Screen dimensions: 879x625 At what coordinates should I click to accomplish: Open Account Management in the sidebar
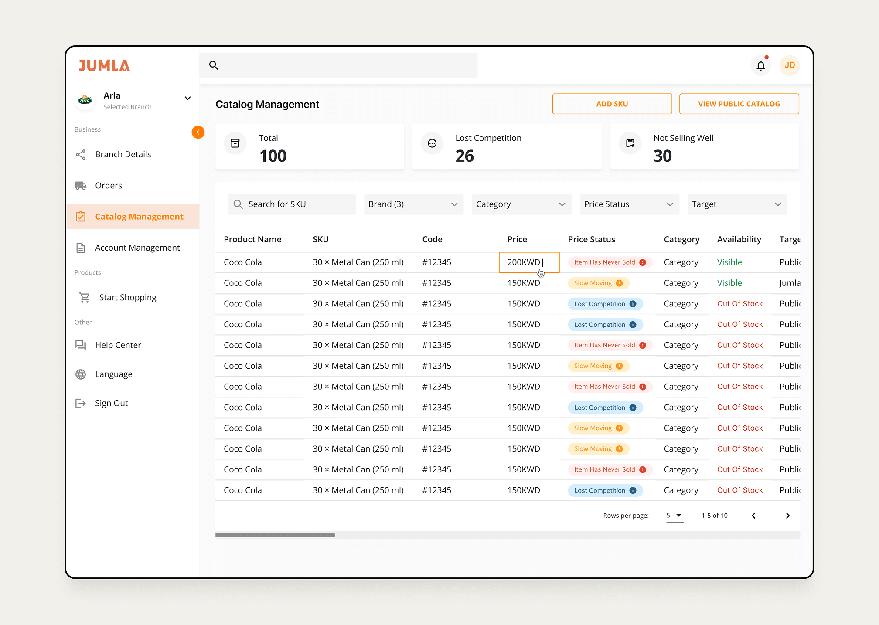pos(137,248)
